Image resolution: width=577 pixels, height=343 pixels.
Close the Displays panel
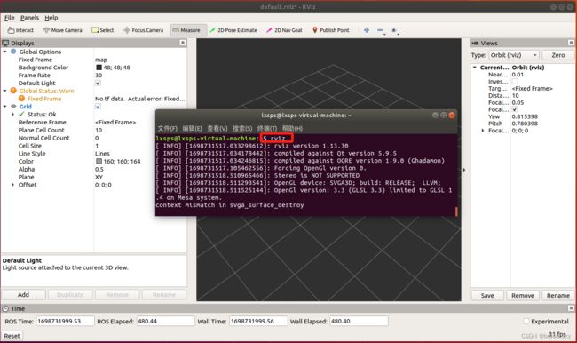(183, 43)
